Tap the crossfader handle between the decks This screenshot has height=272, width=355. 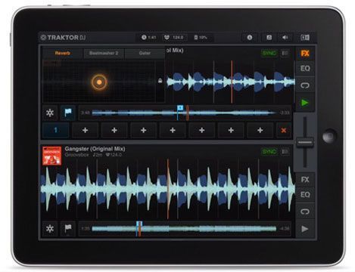tap(305, 143)
